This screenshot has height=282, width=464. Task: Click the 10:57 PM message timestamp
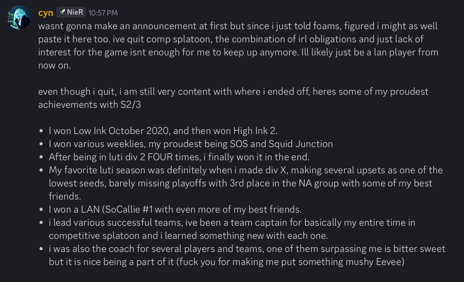[103, 13]
